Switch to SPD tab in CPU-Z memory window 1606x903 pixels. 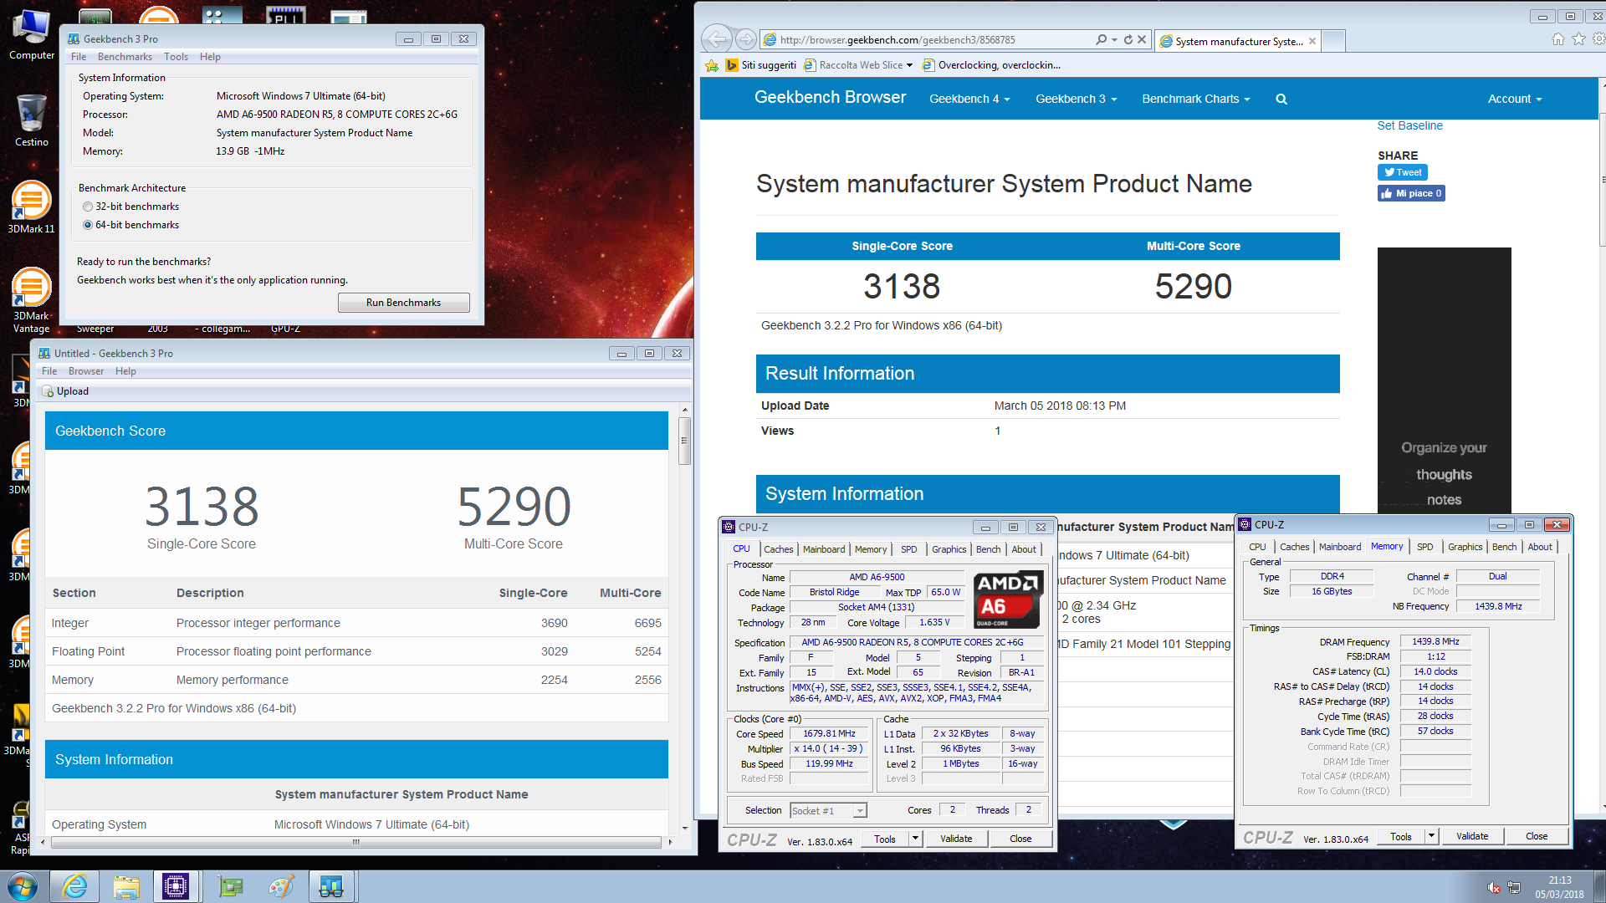pos(1424,547)
